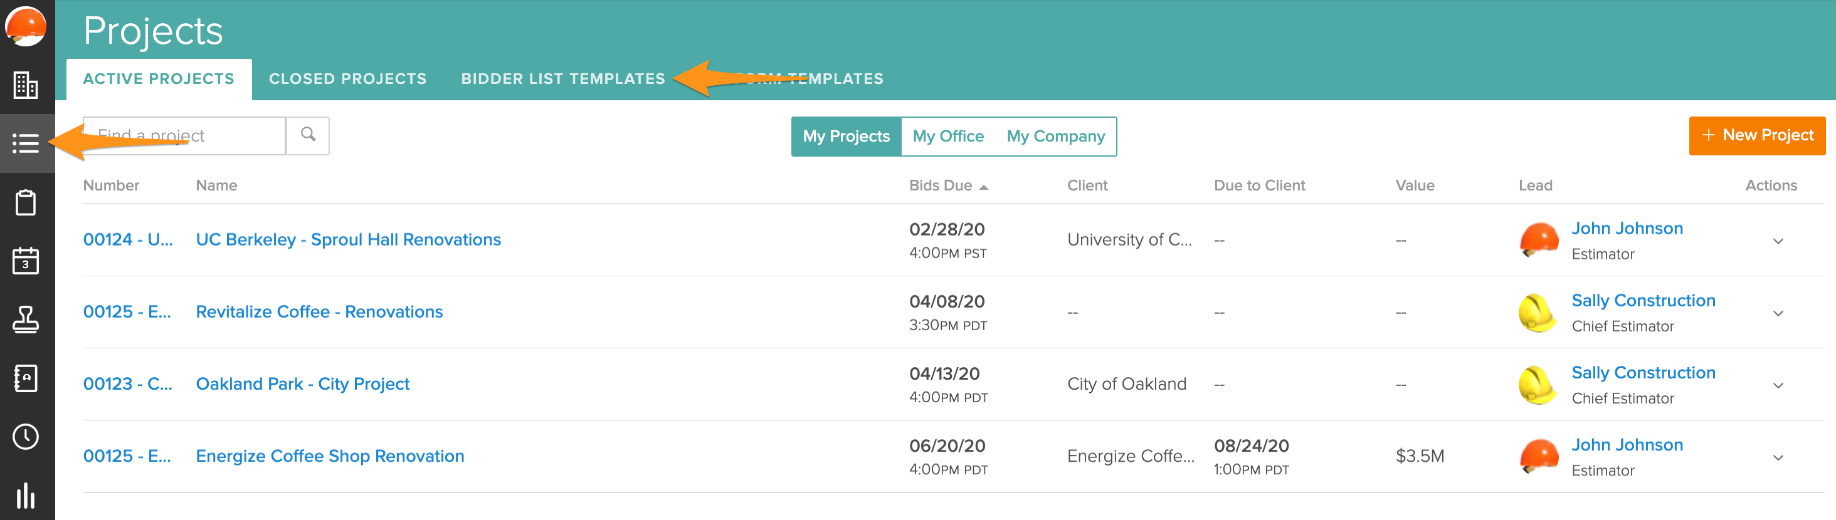Expand actions for Revitalize Coffee project
This screenshot has width=1836, height=520.
point(1778,313)
